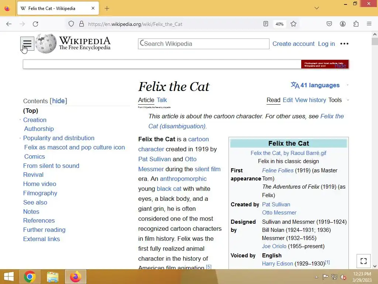The height and width of the screenshot is (284, 378).
Task: Click the Log in link
Action: click(x=326, y=44)
